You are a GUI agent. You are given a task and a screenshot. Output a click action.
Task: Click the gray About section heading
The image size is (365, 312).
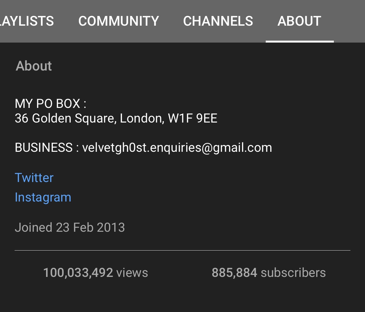tap(34, 66)
